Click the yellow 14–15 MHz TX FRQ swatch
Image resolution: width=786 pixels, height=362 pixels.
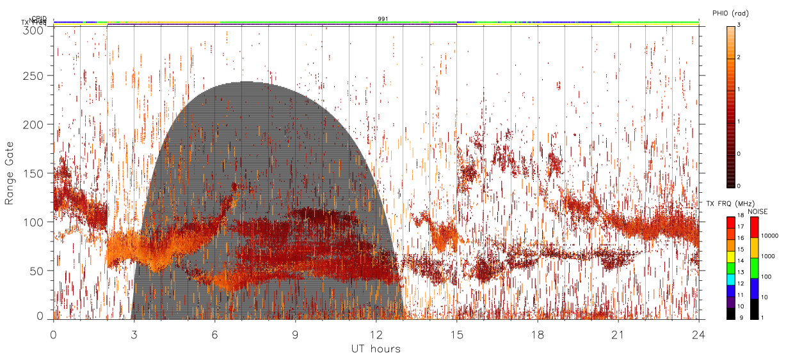[730, 256]
